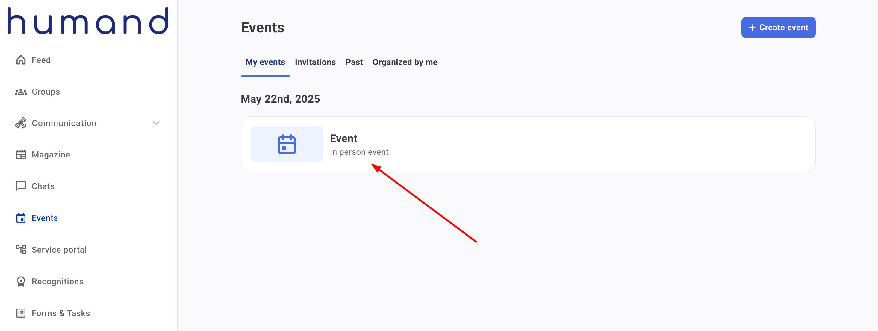Open the Event title in the card
Screen dimensions: 878x331
(343, 138)
